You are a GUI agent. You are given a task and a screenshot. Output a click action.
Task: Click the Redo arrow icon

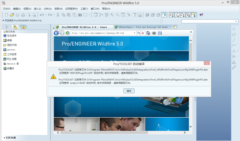[50, 15]
